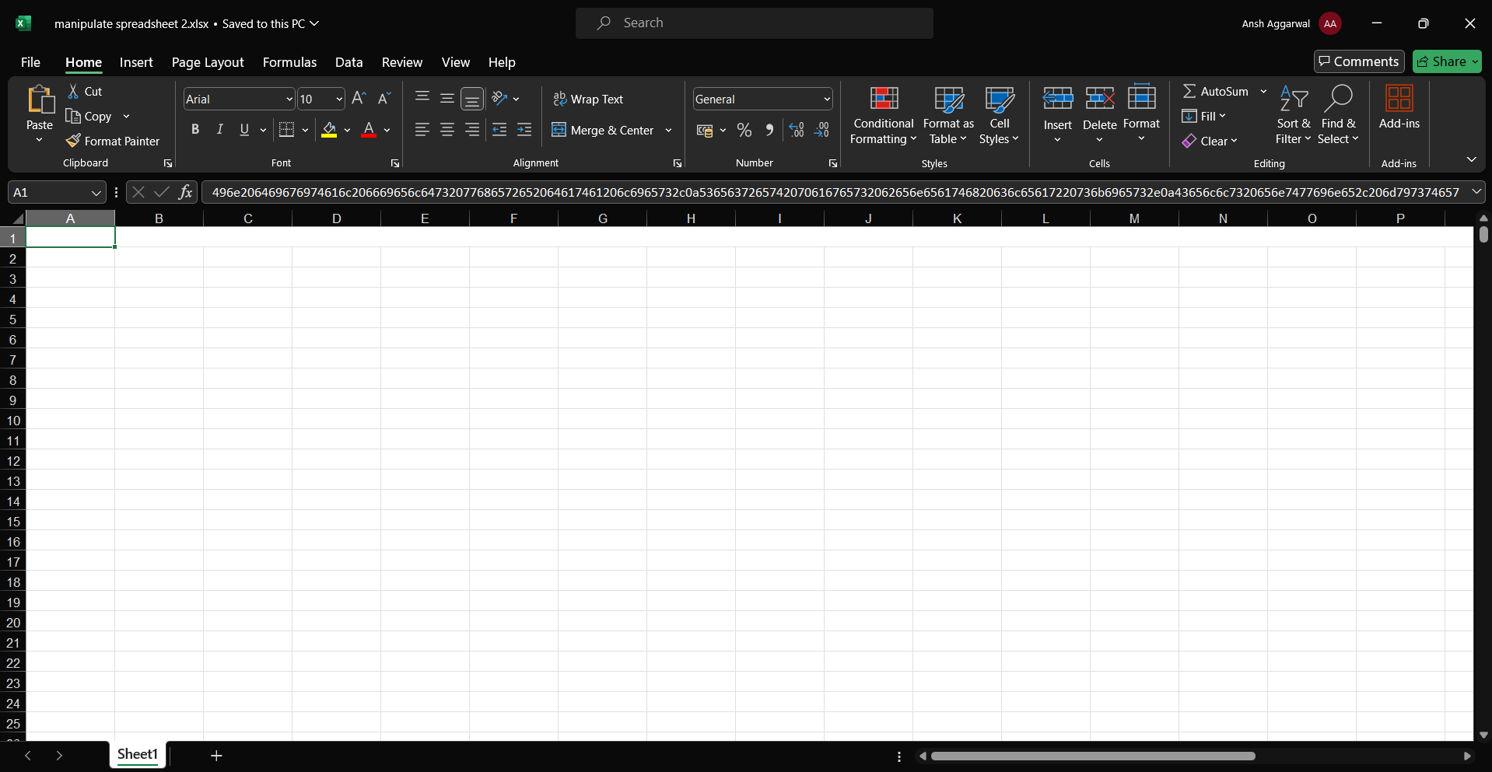Apply percent style formatting
The image size is (1492, 772).
tap(744, 130)
